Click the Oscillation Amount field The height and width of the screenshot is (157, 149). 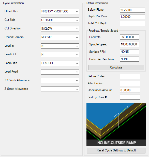130,90
